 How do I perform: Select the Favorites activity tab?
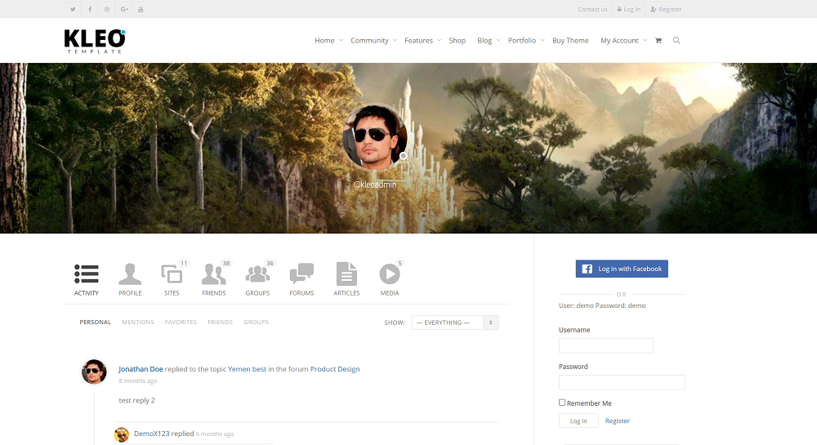181,323
